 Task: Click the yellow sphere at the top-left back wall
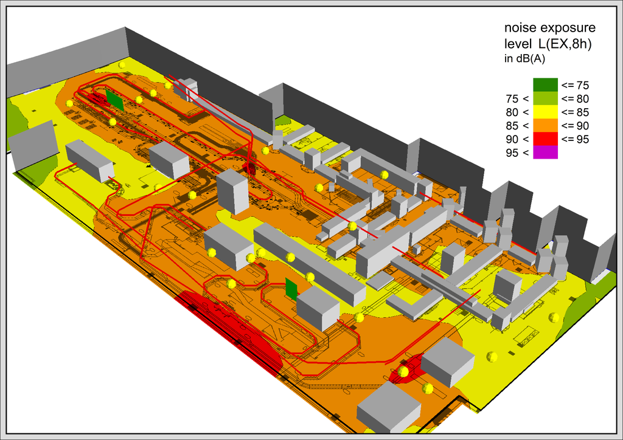[122, 64]
